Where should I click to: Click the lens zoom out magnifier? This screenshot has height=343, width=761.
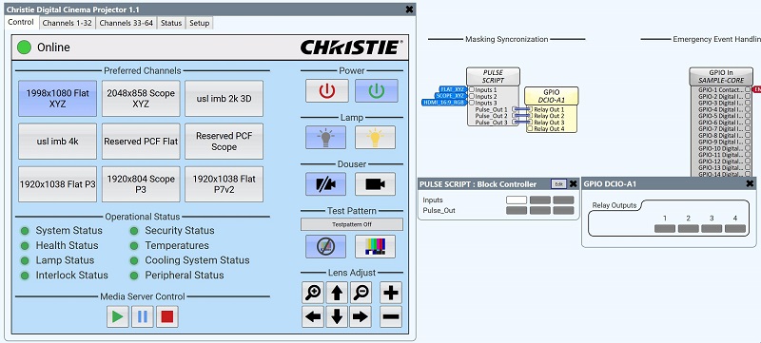[x=361, y=293]
